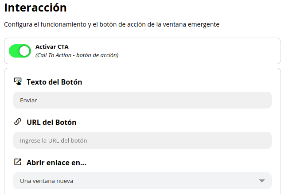Click the dropdown arrow in Una ventana nueva

point(262,181)
